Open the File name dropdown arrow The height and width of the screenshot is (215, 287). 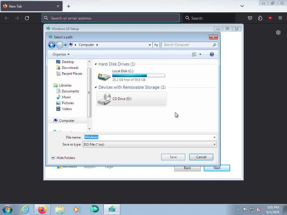(x=214, y=137)
